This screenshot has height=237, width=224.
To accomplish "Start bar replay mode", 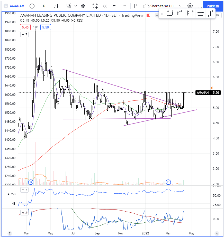I will pyautogui.click(x=105, y=6).
